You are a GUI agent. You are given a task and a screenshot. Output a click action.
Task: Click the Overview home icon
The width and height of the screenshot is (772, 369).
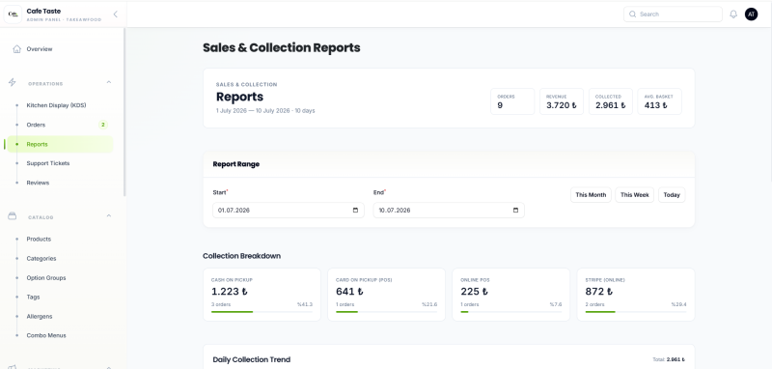[16, 48]
